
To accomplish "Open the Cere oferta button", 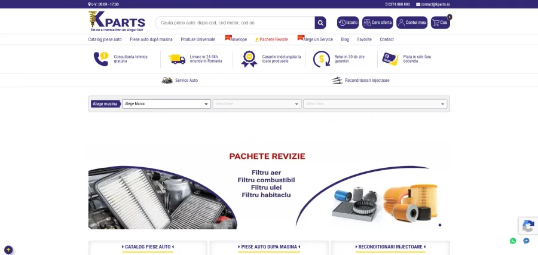I will click(x=377, y=23).
